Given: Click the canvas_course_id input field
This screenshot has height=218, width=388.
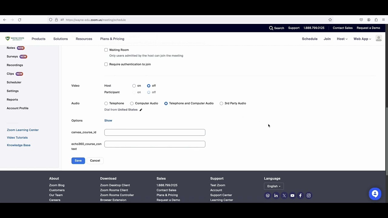Looking at the screenshot, I should click(155, 132).
